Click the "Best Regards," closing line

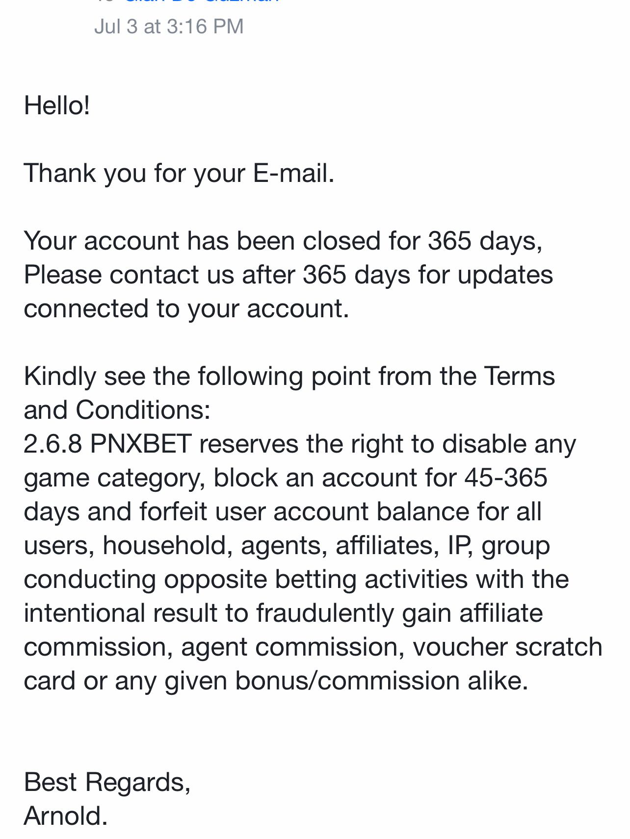[x=107, y=782]
